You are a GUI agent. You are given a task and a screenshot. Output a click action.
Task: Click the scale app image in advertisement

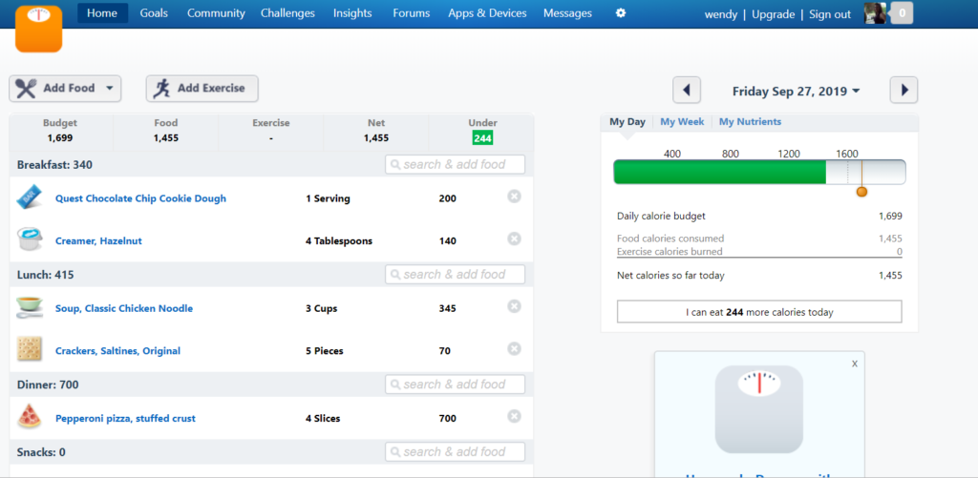759,409
